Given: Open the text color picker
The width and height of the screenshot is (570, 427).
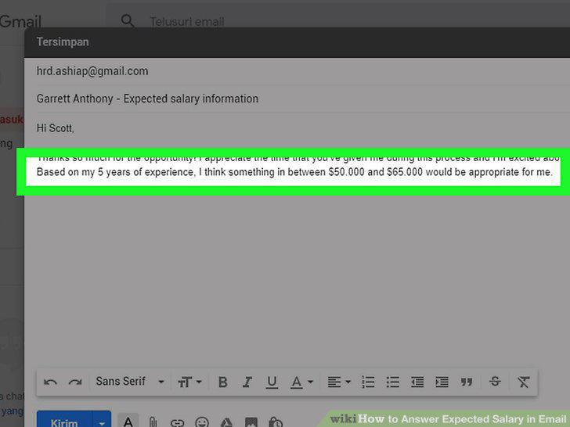Looking at the screenshot, I should [x=301, y=382].
